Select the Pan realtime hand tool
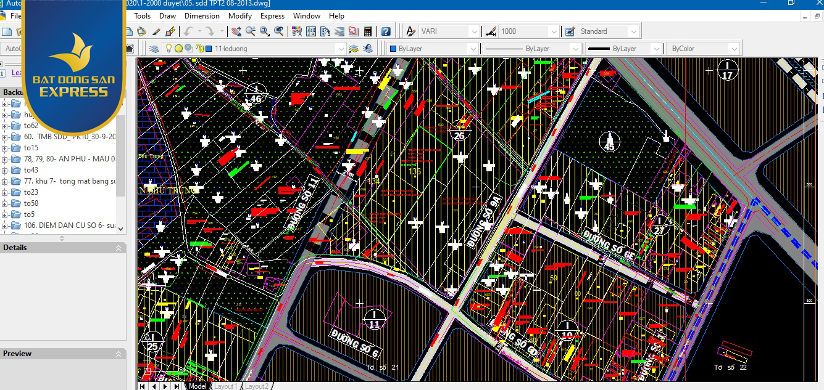824x390 pixels. pyautogui.click(x=236, y=31)
